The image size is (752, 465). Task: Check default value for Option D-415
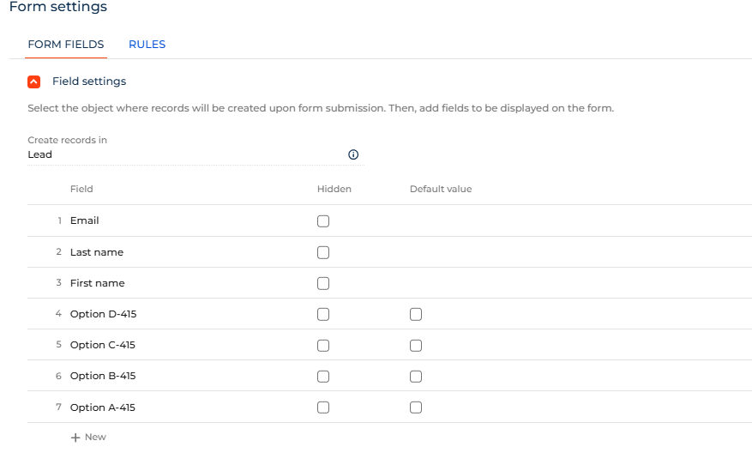[x=416, y=314]
